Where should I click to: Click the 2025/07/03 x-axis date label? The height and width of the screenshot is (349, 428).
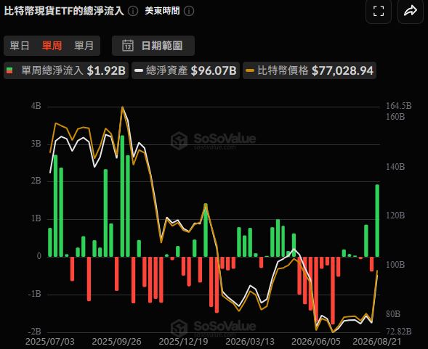click(x=50, y=342)
